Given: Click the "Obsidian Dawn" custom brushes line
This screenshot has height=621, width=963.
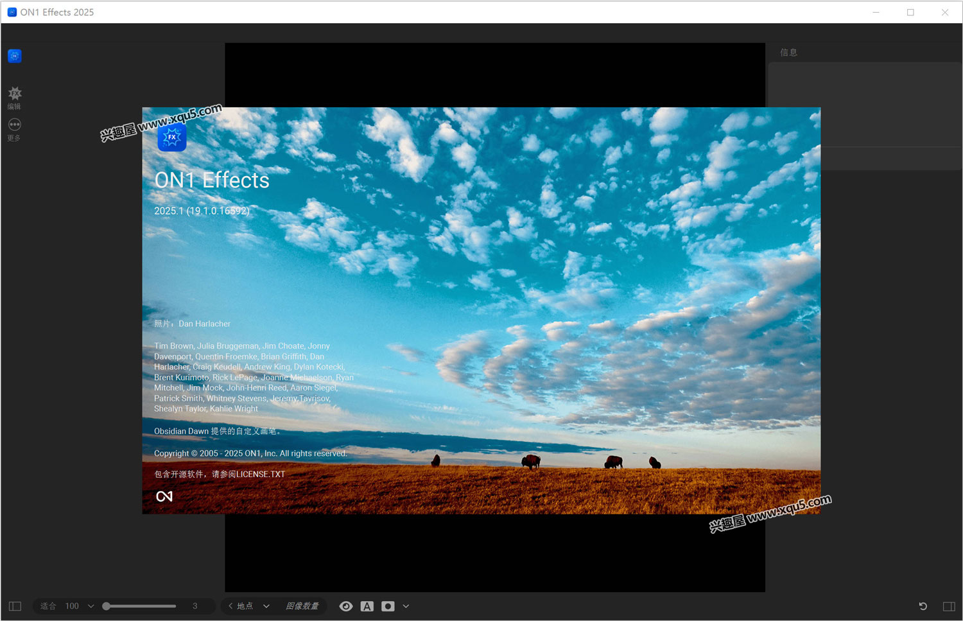Looking at the screenshot, I should (218, 431).
